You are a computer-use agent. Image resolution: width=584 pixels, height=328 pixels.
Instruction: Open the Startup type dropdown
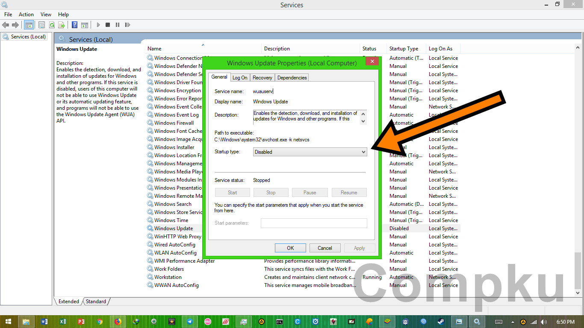pos(310,152)
